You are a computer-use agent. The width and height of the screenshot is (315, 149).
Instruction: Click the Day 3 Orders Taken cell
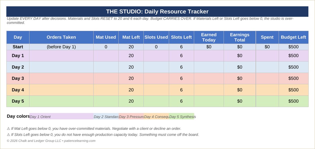[x=61, y=78]
